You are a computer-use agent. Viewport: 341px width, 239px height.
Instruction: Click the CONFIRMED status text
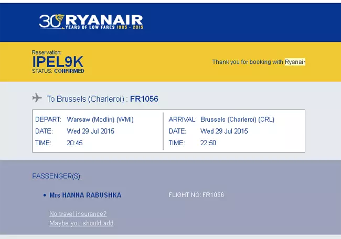[x=69, y=71]
